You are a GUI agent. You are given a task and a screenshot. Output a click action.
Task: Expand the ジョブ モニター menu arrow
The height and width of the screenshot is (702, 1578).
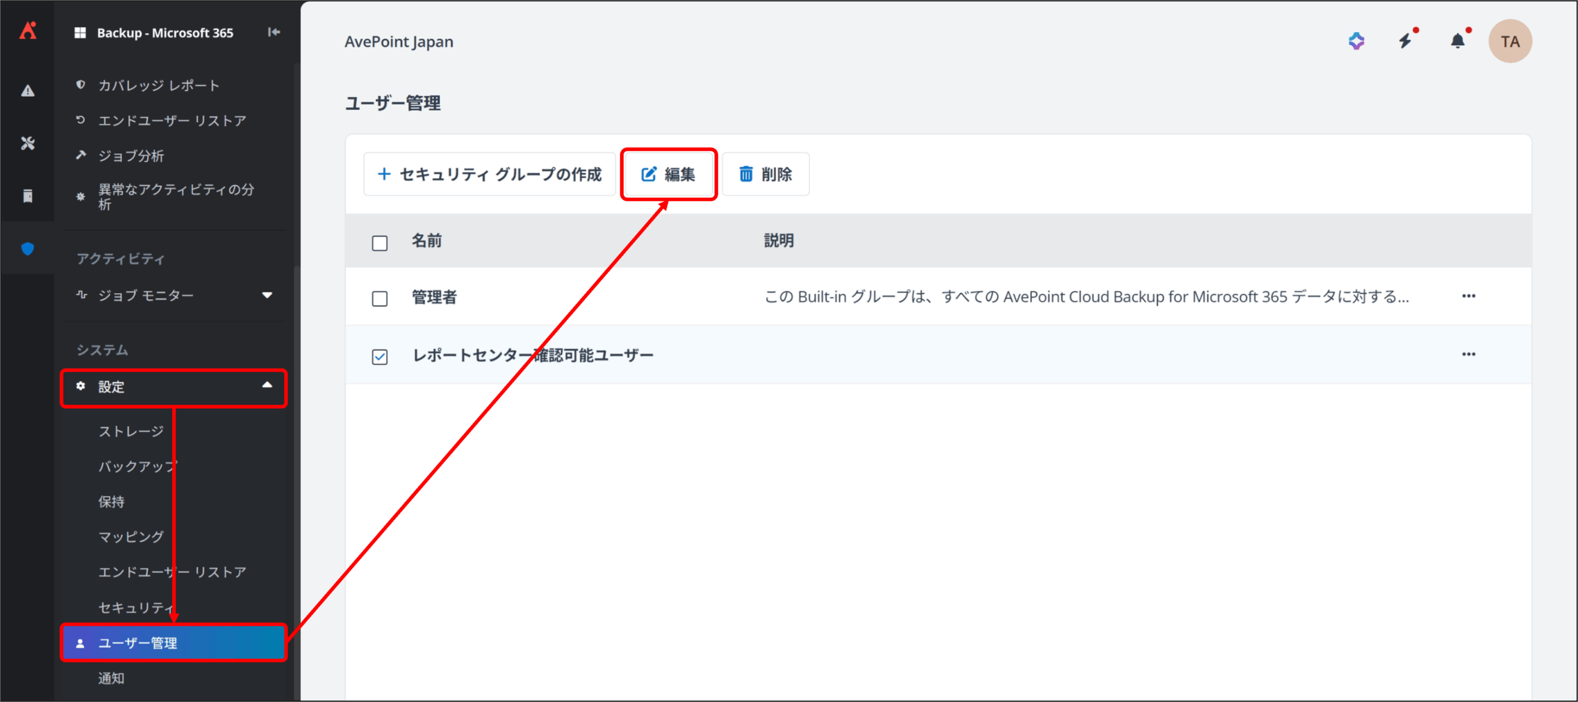tap(267, 295)
